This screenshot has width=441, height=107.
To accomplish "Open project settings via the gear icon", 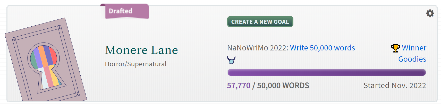I will coord(430,13).
